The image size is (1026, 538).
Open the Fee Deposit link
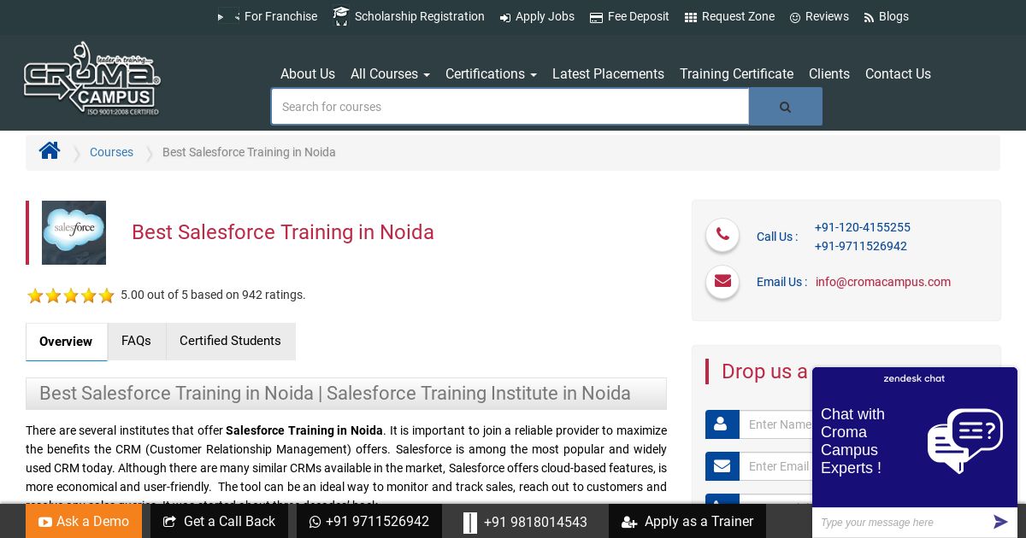tap(639, 16)
